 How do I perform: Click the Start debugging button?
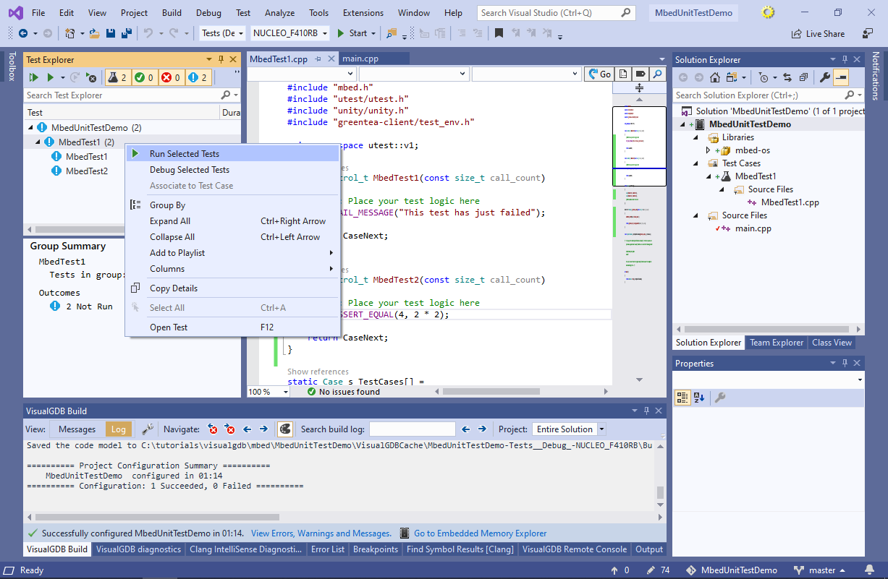click(x=356, y=33)
